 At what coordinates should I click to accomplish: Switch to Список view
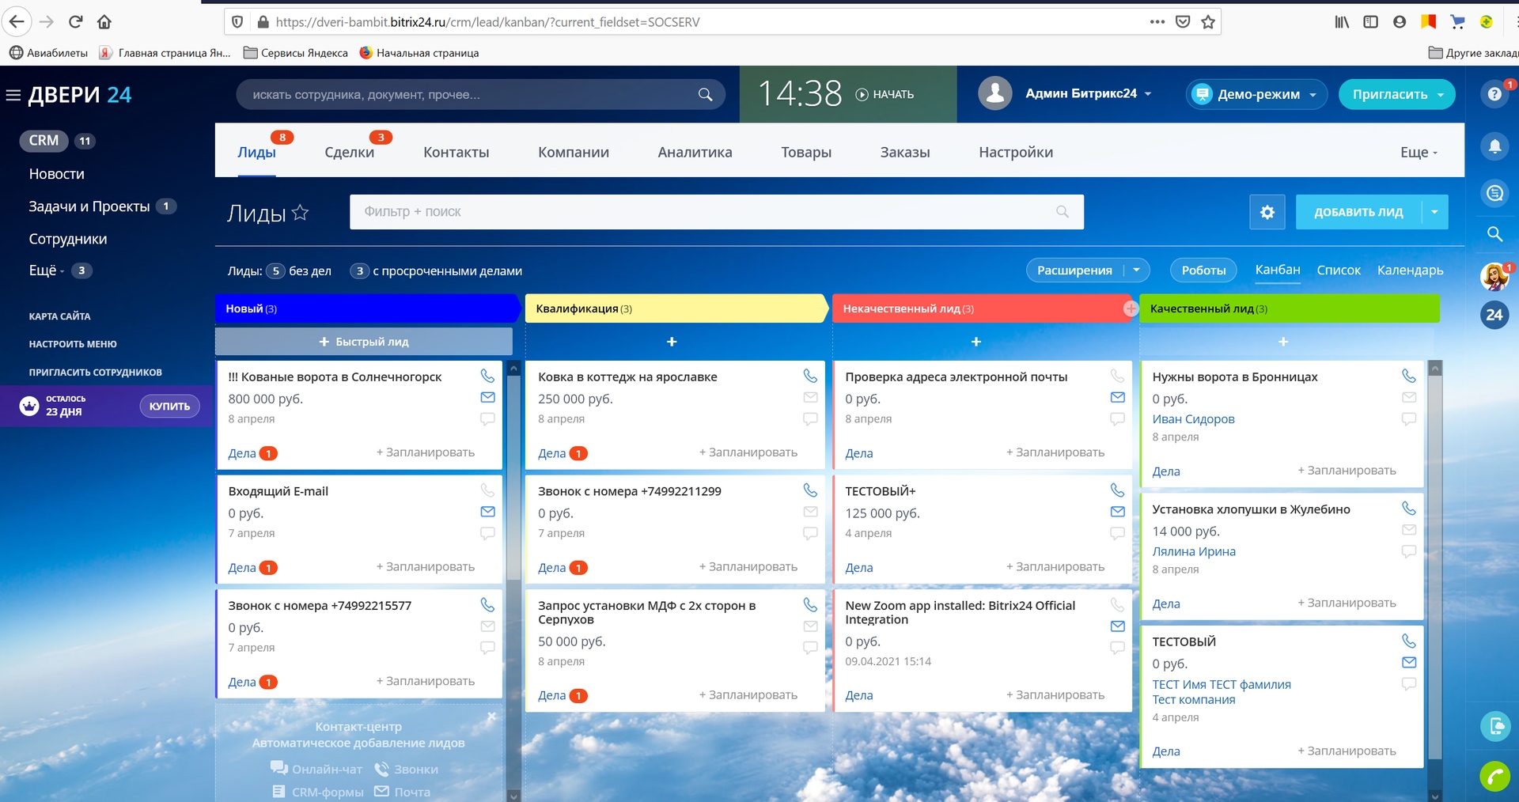tap(1338, 270)
